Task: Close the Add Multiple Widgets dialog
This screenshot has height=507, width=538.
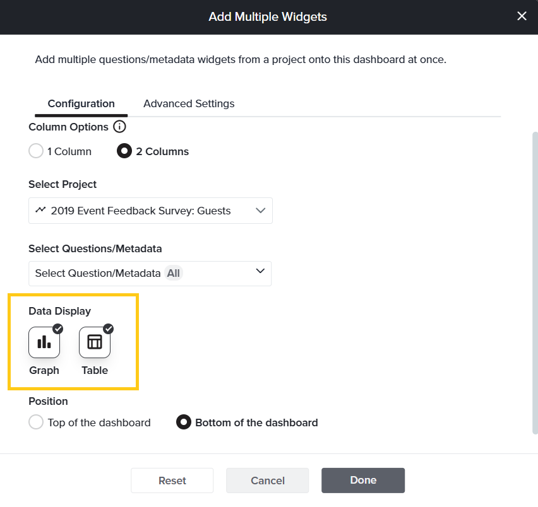Action: point(522,16)
